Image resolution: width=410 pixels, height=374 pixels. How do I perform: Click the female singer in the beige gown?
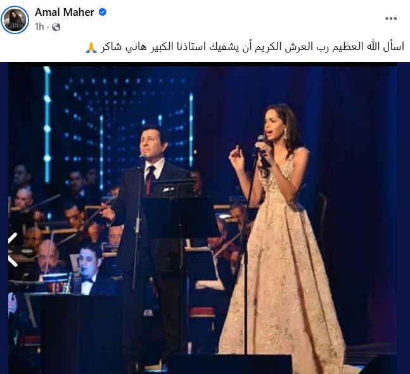click(280, 235)
